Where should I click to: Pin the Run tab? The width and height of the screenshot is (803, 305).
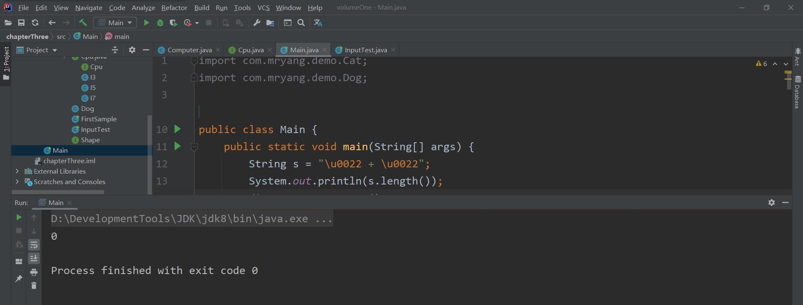pyautogui.click(x=19, y=278)
